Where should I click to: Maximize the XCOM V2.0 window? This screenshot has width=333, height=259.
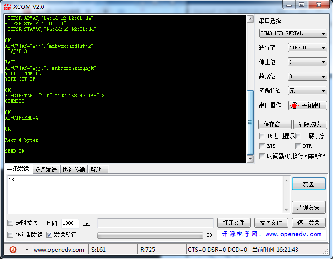click(302, 5)
